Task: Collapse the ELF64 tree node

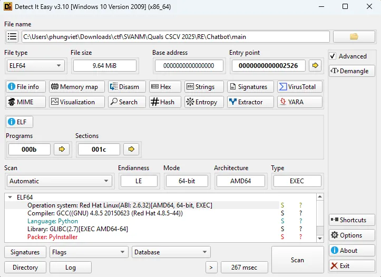Action: point(11,197)
